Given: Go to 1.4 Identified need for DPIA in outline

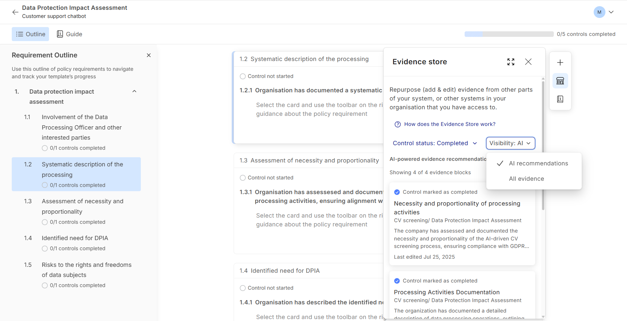Looking at the screenshot, I should click(x=75, y=238).
